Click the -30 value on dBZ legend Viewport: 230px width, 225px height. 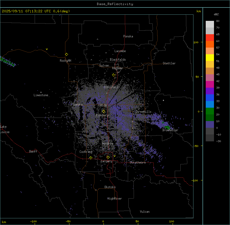[x=219, y=141]
